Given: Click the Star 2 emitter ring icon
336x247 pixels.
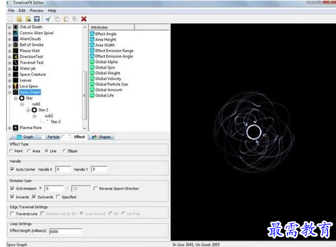Looking at the screenshot, I should (x=34, y=110).
